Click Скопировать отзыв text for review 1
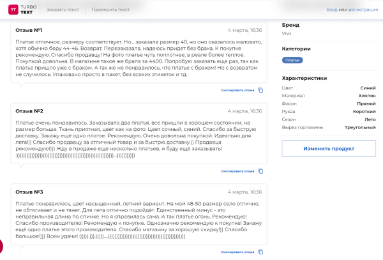The width and height of the screenshot is (383, 260). (x=237, y=90)
